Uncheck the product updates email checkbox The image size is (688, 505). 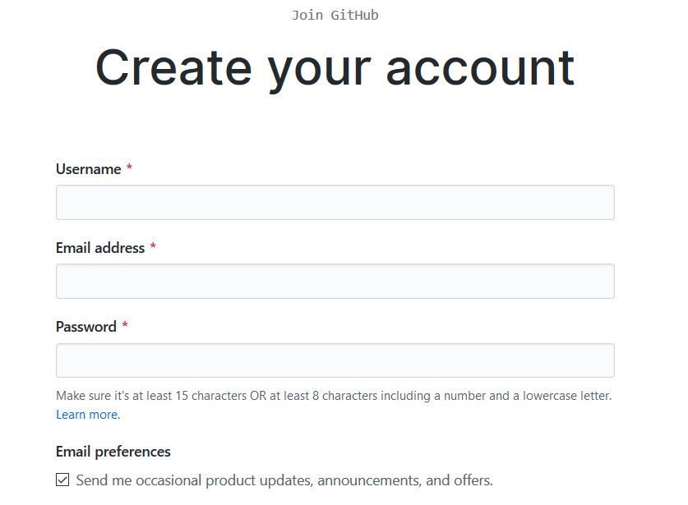[x=62, y=480]
